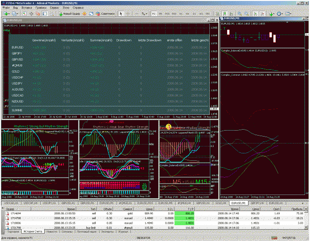
Task: Open the periods clock icon
Action: pos(279,14)
